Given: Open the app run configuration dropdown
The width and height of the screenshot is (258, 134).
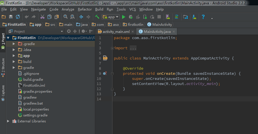Looking at the screenshot, I should pos(110,17).
